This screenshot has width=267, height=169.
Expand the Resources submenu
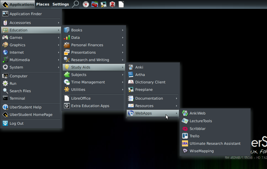pyautogui.click(x=144, y=106)
